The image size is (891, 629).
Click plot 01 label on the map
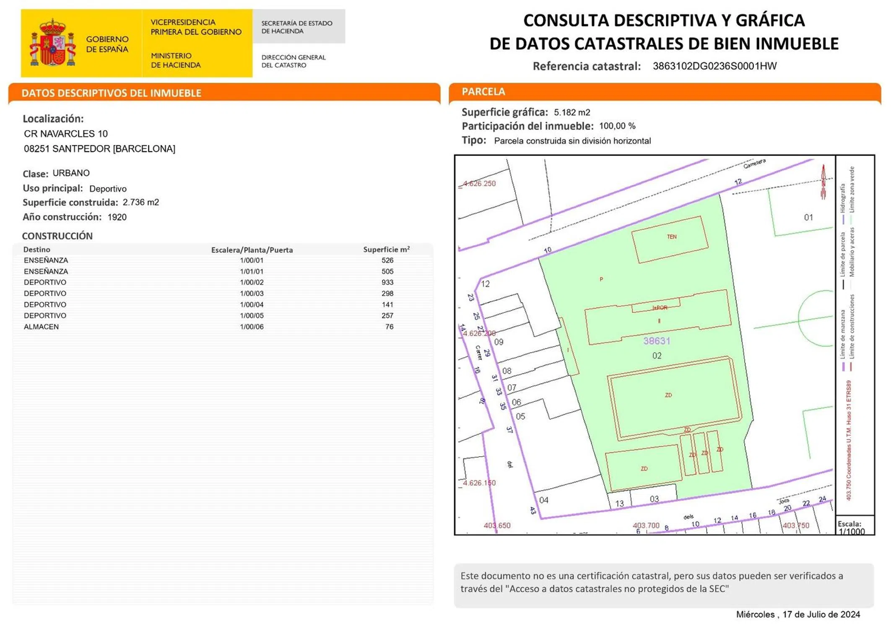tap(808, 217)
